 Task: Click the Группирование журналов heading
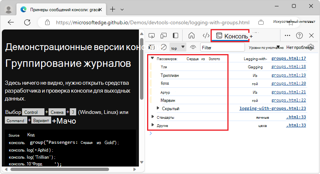68,63
